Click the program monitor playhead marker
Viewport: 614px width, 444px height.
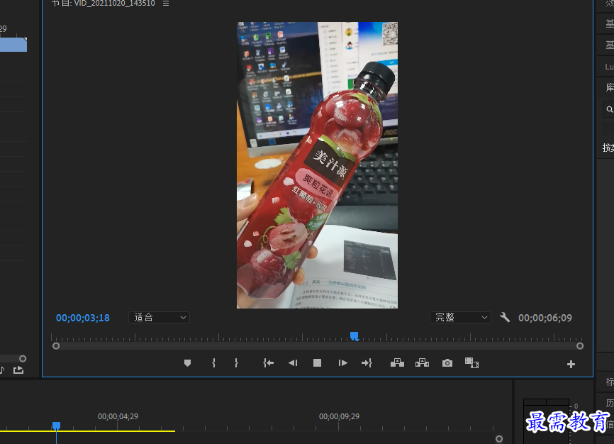coord(354,336)
